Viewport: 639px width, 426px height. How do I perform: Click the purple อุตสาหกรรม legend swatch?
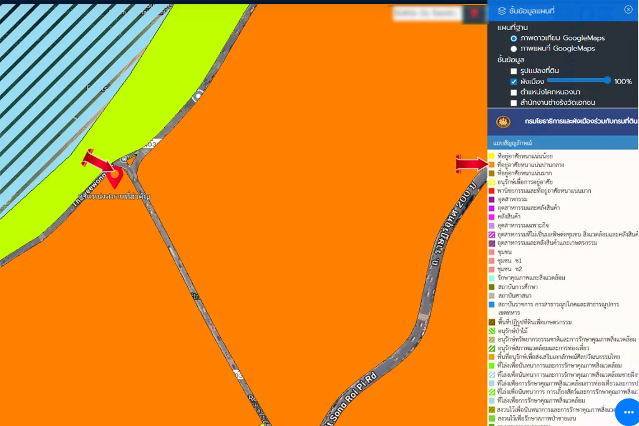[x=492, y=200]
